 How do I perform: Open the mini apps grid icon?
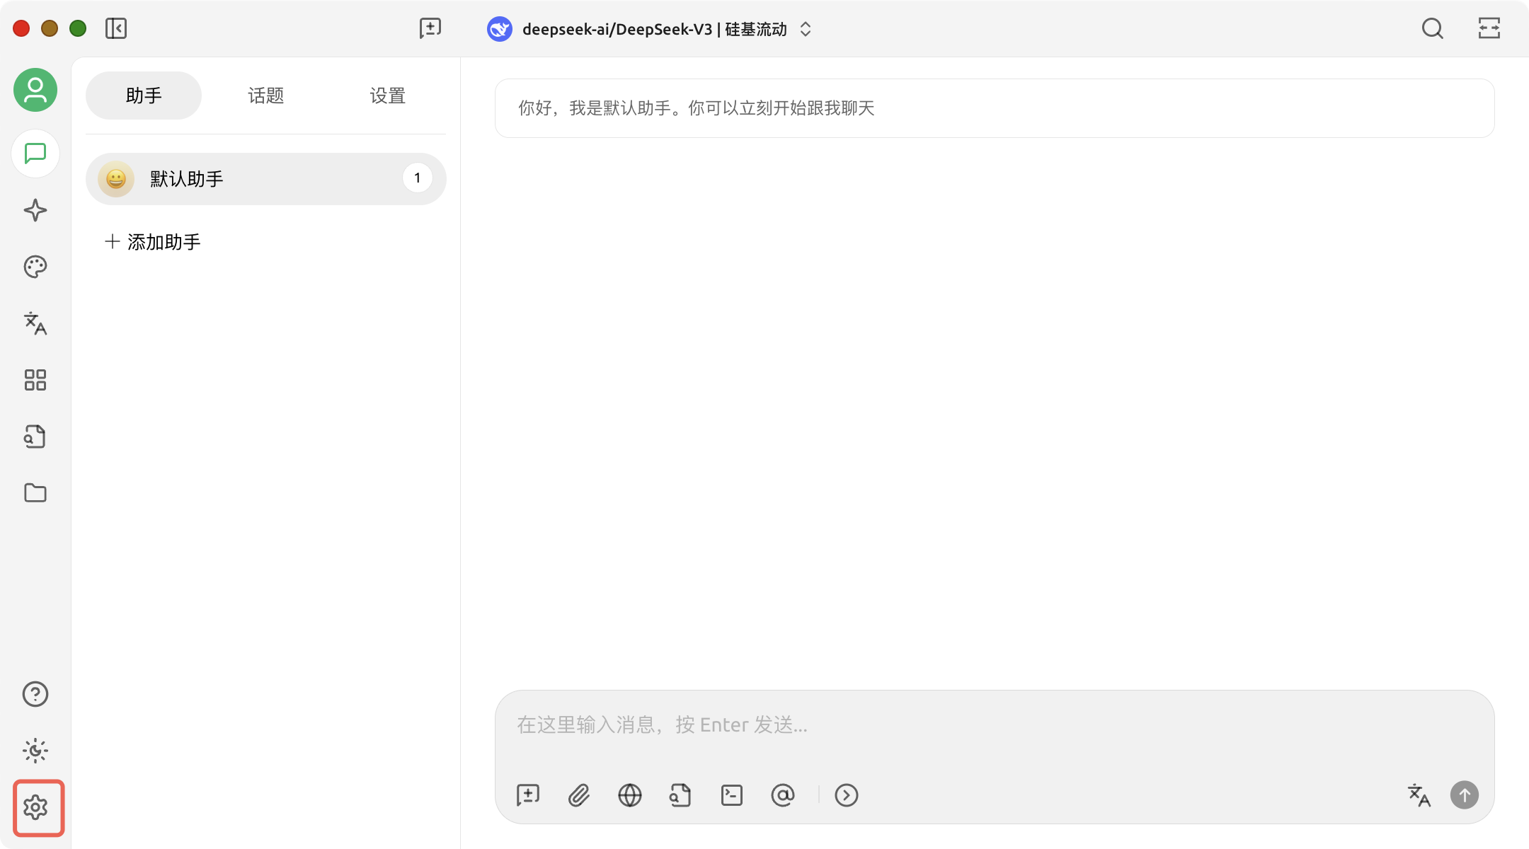35,380
